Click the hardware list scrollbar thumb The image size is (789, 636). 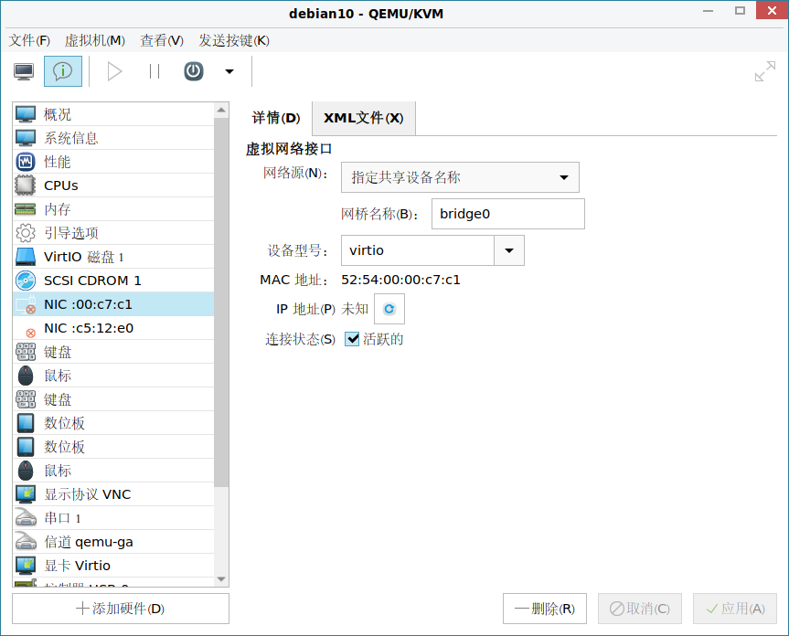click(221, 302)
